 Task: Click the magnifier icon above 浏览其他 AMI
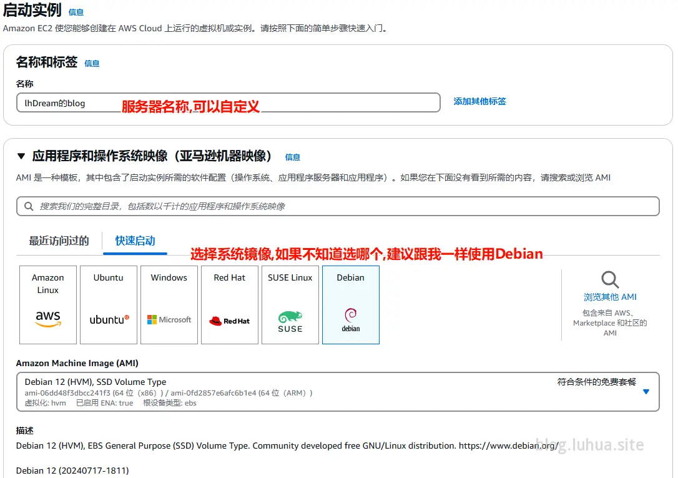point(610,279)
